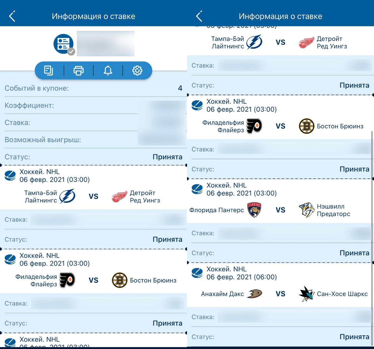Image resolution: width=374 pixels, height=349 pixels.
Task: Select 'Хоккей. NHL' header above Anaheim Ducks match
Action: pyautogui.click(x=226, y=269)
